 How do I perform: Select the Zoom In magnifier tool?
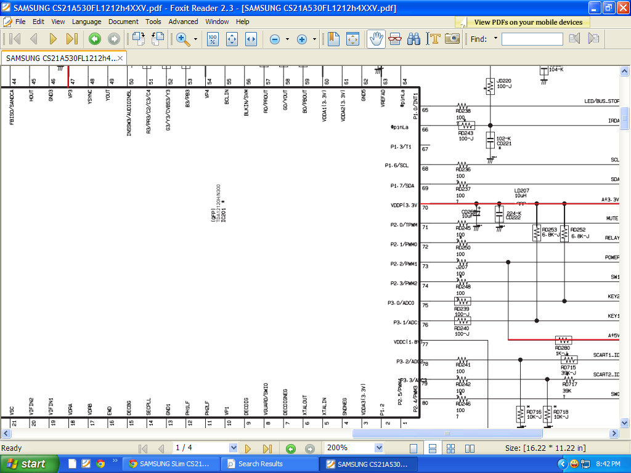[183, 39]
